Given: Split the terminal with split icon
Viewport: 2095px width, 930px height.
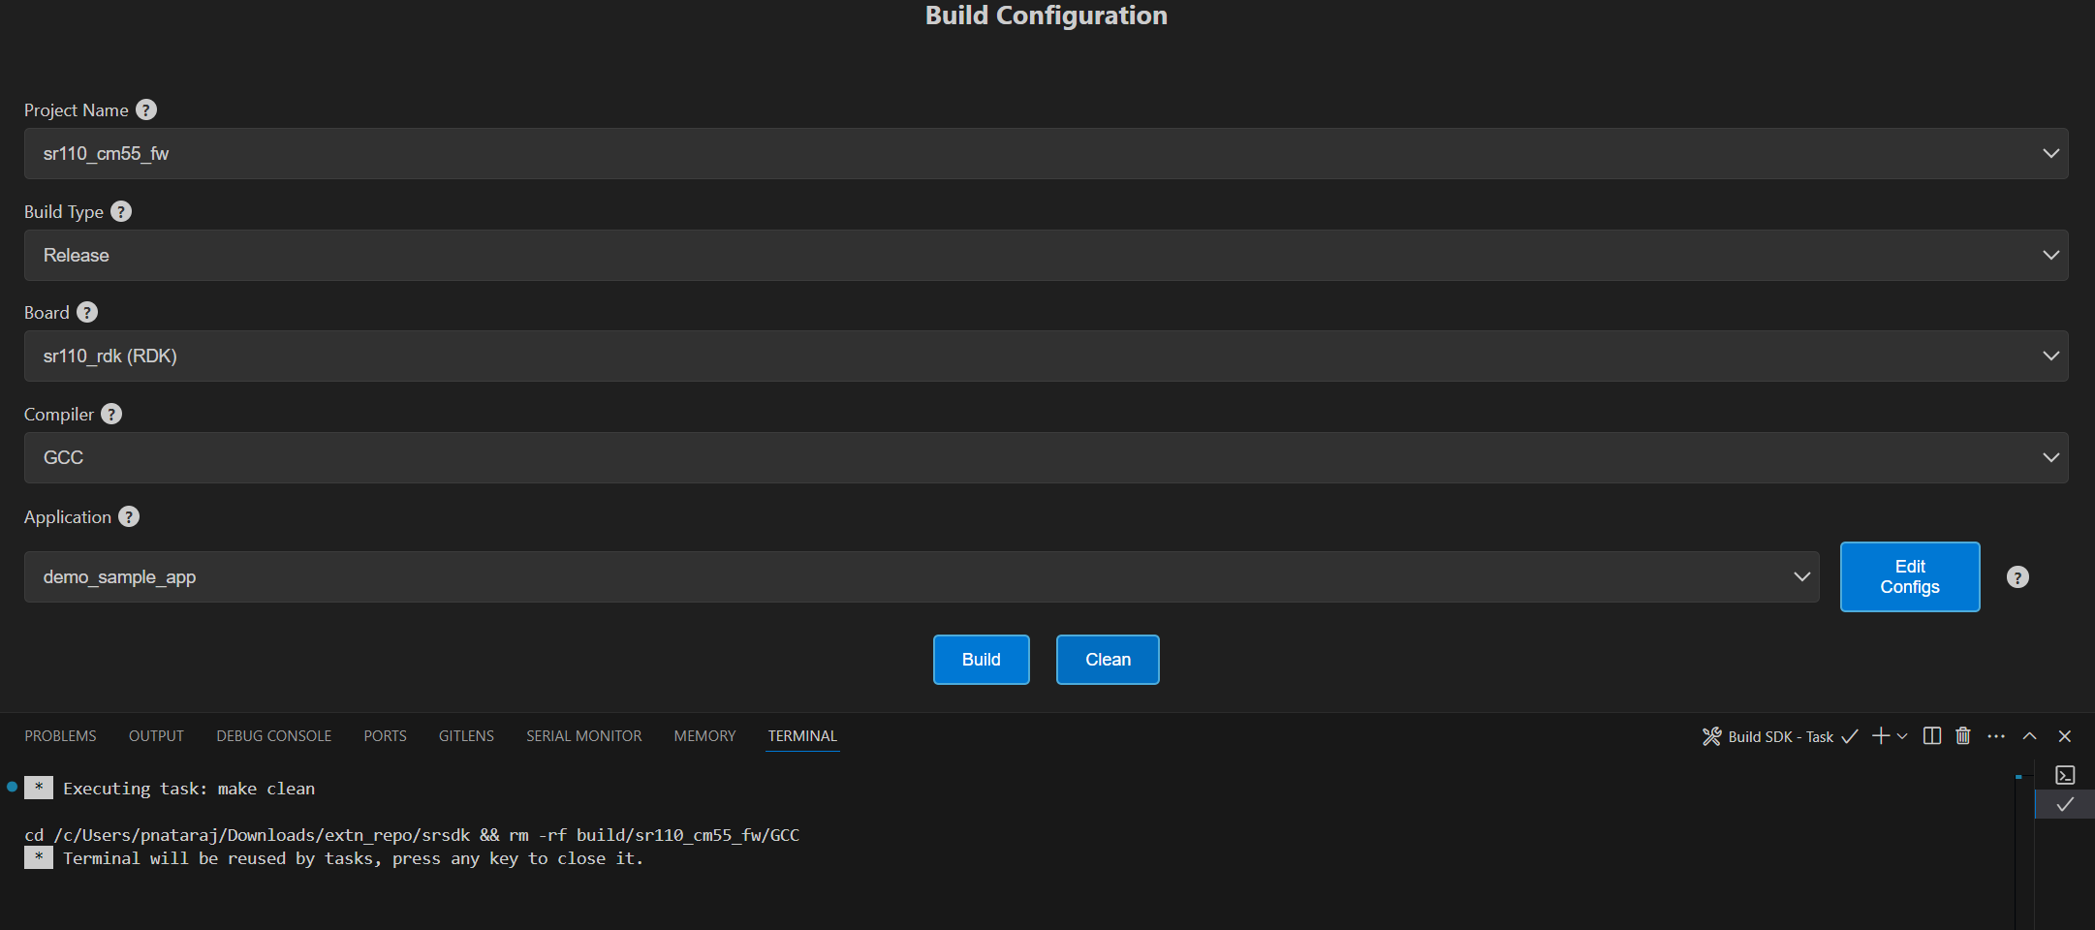Looking at the screenshot, I should pos(1931,736).
